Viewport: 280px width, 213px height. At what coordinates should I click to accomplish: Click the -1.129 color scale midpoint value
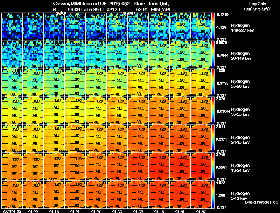point(221,27)
